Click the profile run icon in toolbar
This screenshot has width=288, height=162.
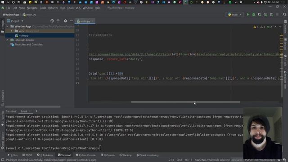(265, 14)
